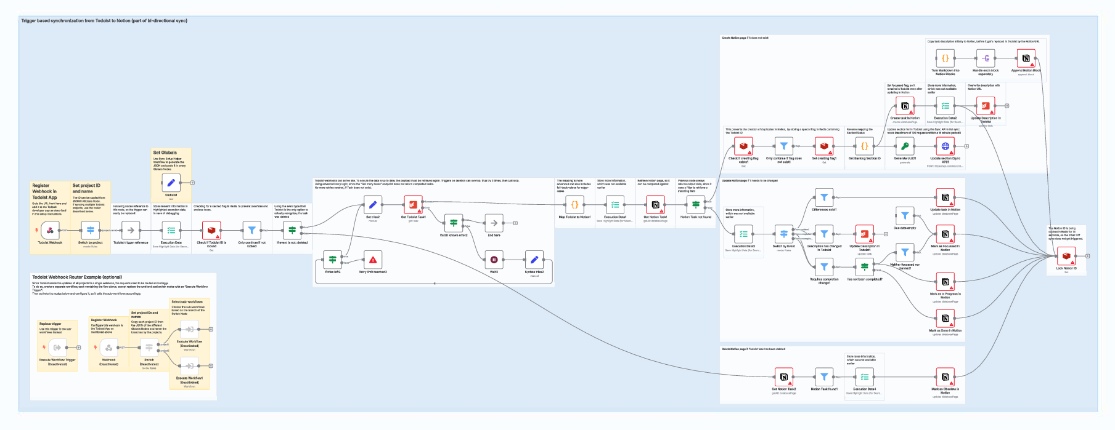
Task: Select the Has not been completed? node
Action: 865,267
